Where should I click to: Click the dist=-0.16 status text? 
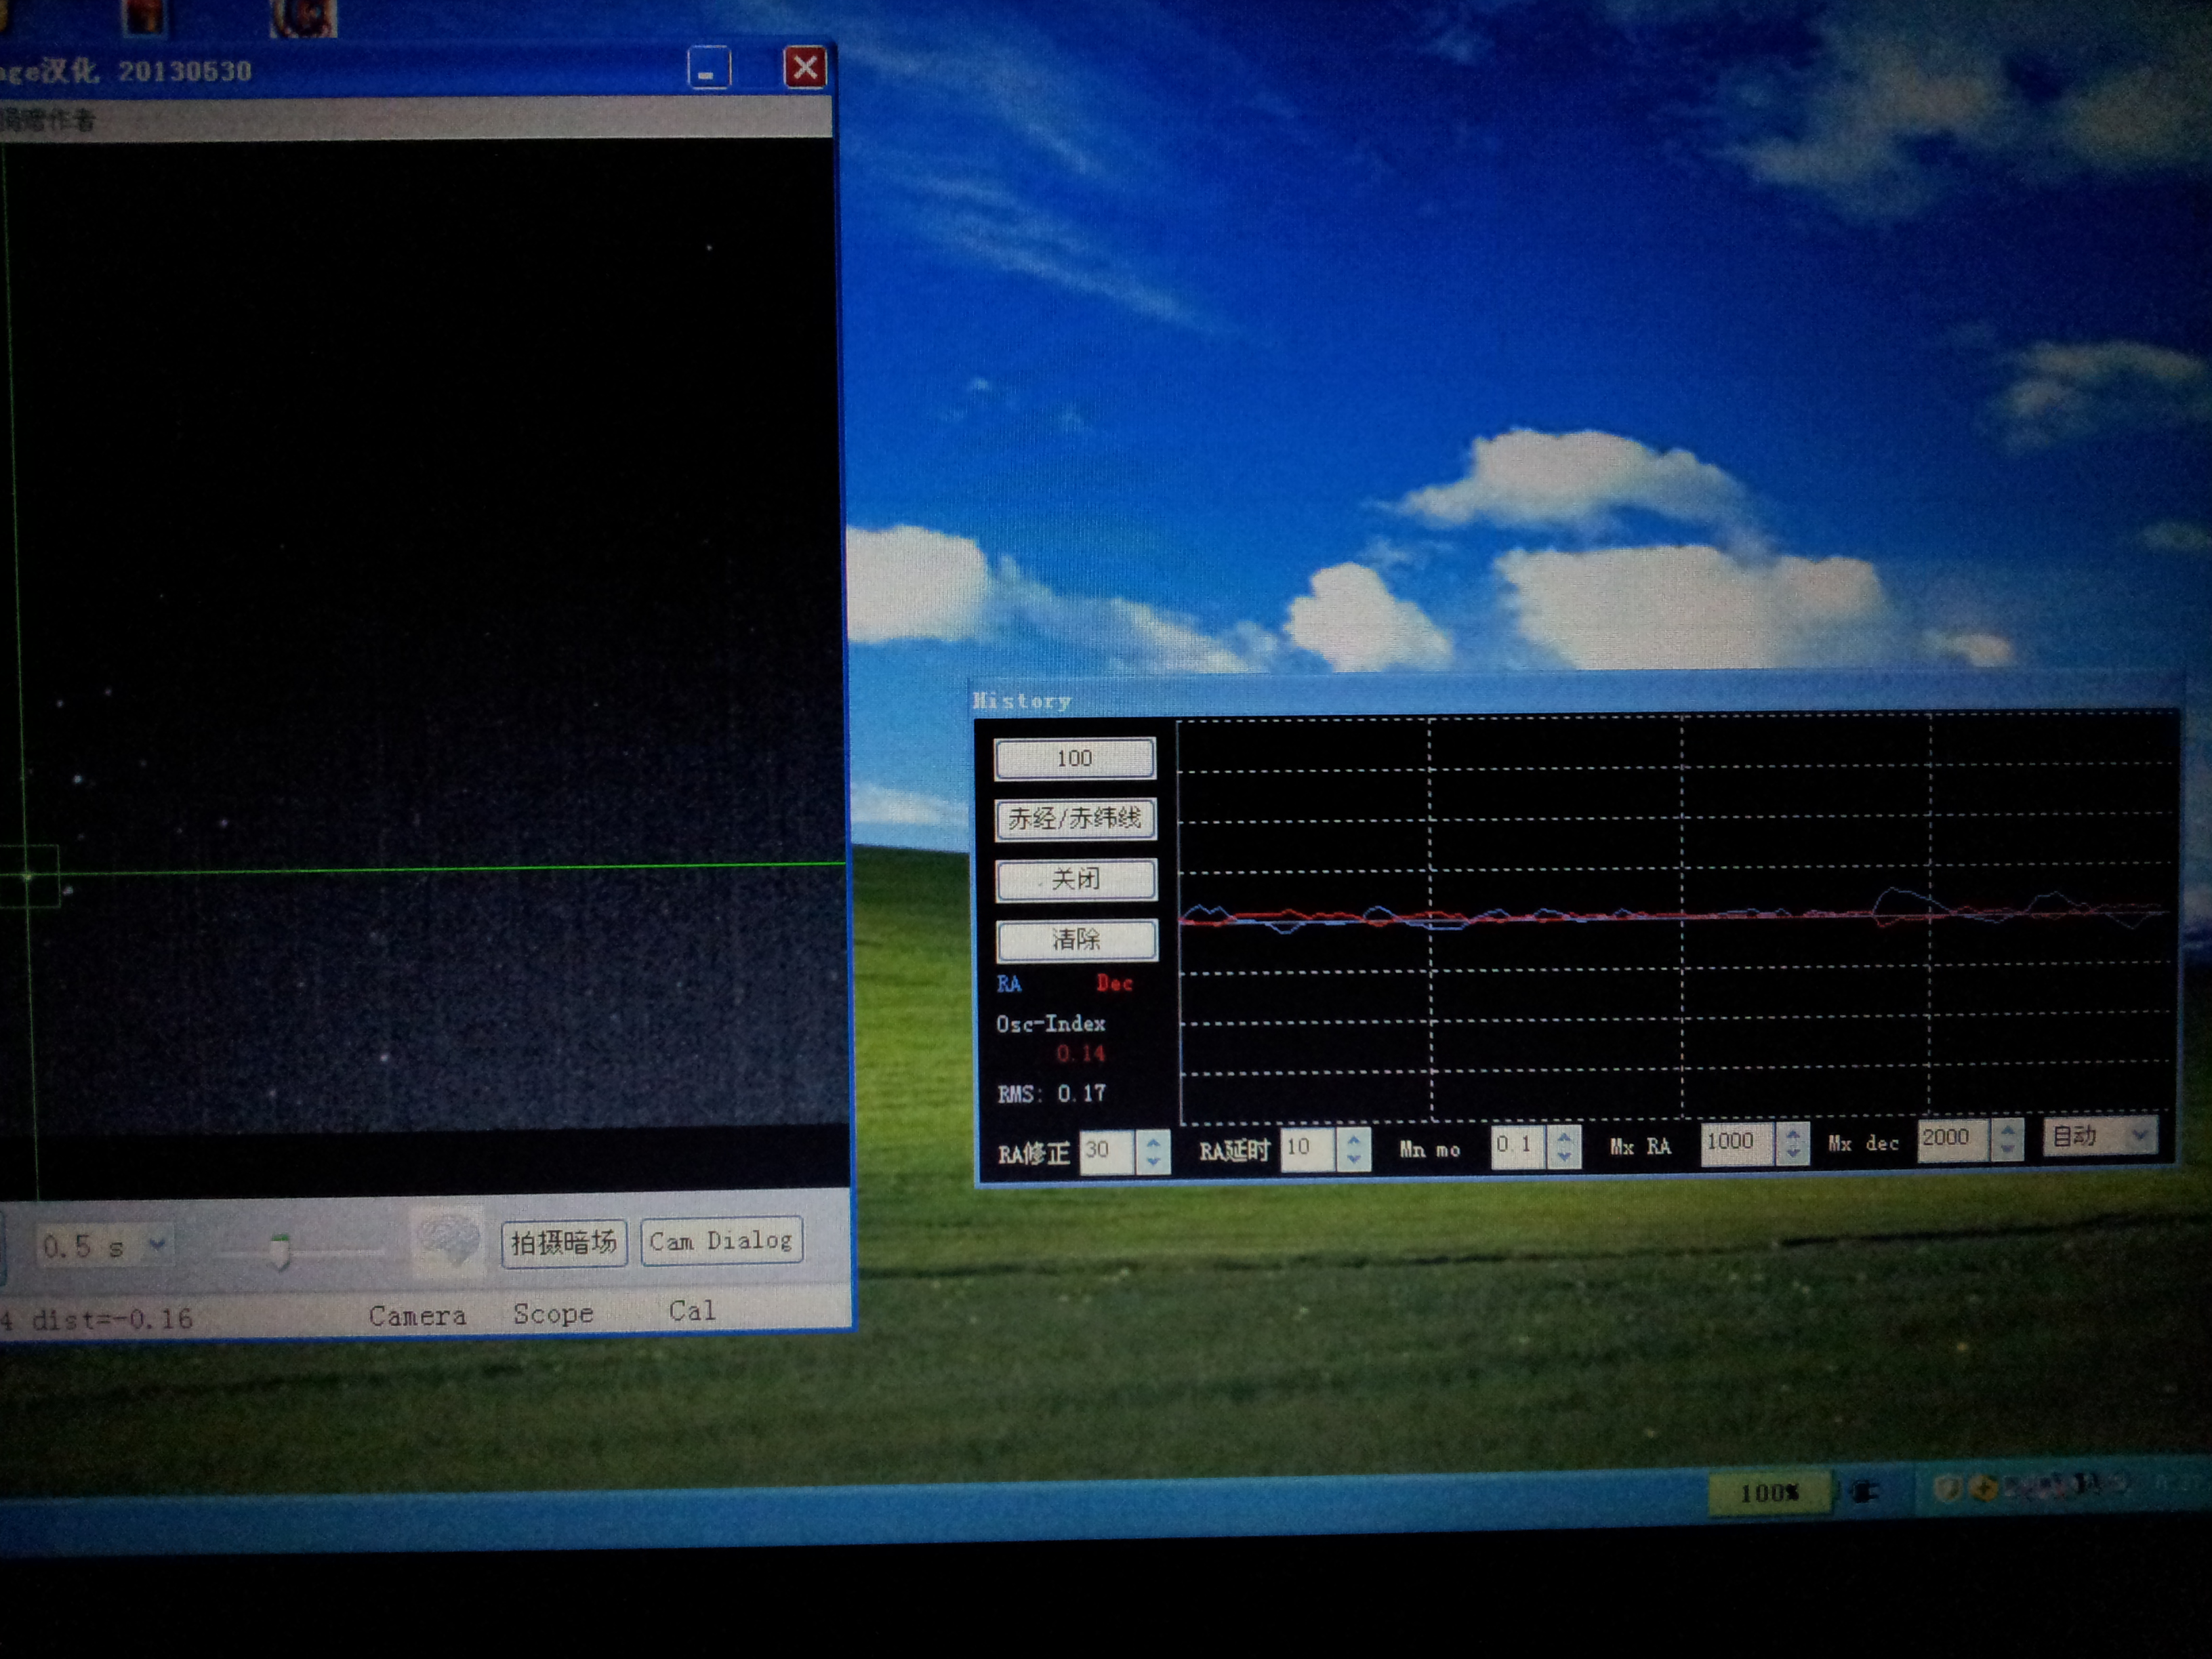[x=112, y=1319]
